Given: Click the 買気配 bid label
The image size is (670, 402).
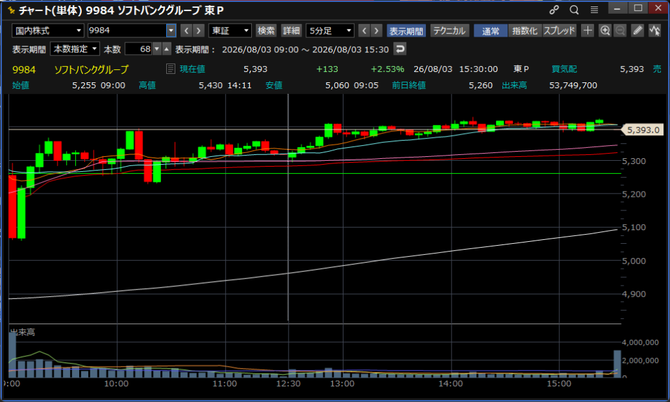Looking at the screenshot, I should click(564, 69).
